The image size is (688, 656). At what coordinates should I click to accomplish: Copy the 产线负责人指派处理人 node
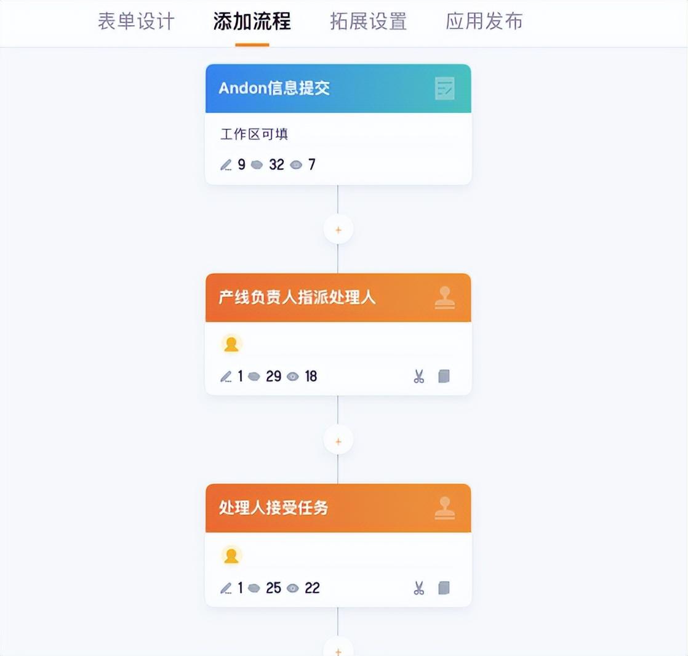pyautogui.click(x=444, y=376)
